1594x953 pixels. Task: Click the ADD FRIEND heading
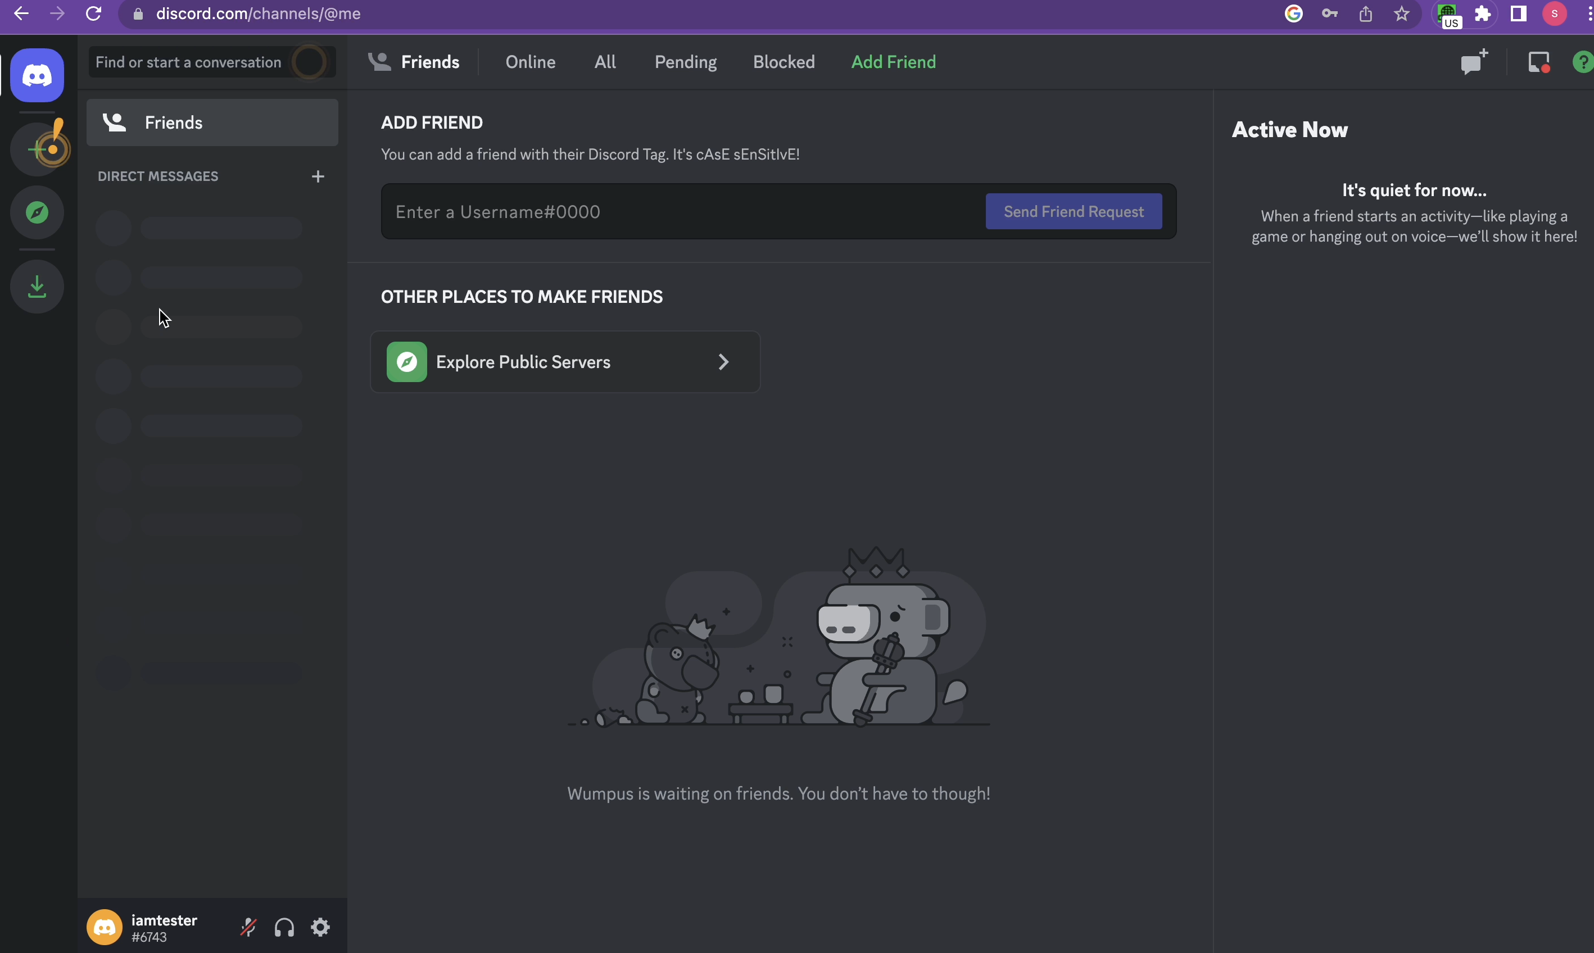[432, 122]
